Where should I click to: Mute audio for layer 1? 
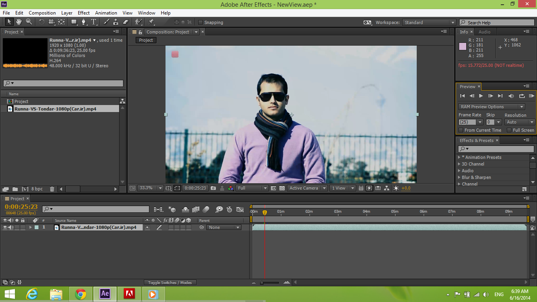point(11,227)
